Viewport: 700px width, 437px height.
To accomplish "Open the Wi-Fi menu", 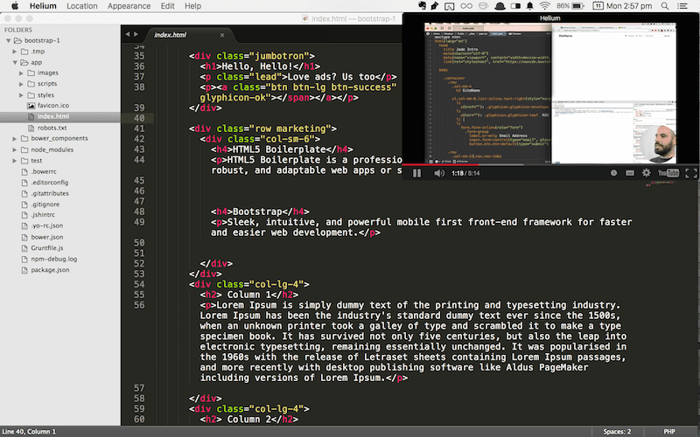I will [544, 6].
